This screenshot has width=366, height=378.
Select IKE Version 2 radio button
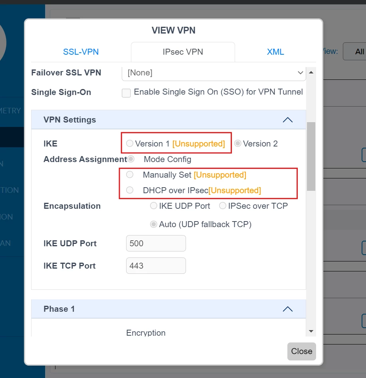[238, 143]
